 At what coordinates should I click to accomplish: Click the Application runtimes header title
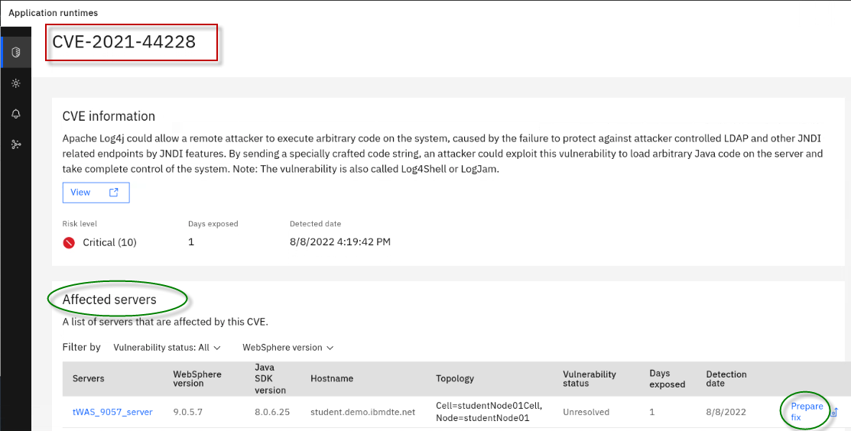(x=53, y=13)
